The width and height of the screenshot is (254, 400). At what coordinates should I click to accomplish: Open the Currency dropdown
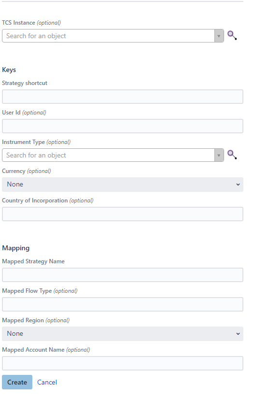123,185
